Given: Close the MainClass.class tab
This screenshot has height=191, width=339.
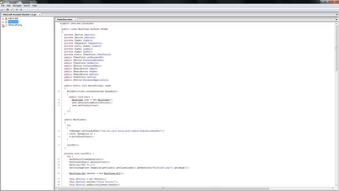Looking at the screenshot, I should click(75, 20).
